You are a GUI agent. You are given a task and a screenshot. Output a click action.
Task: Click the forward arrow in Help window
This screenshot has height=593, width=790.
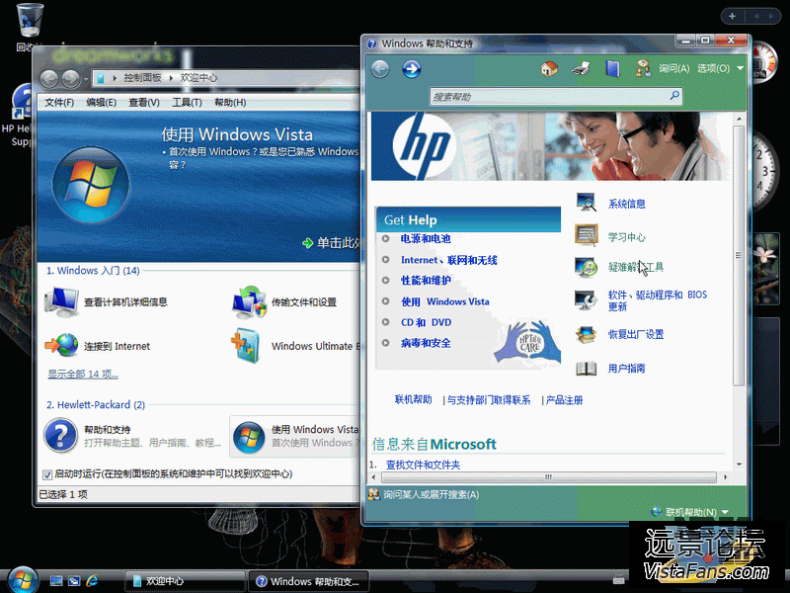pyautogui.click(x=411, y=68)
